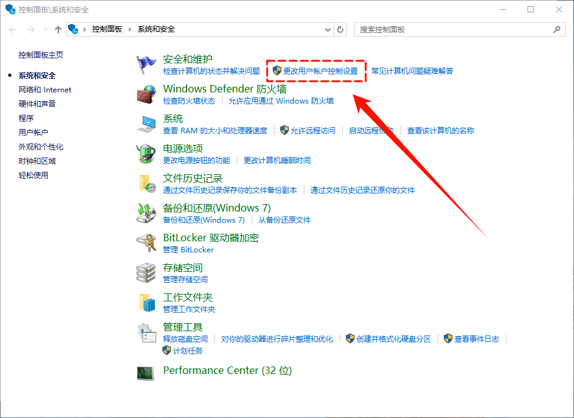Open the Windows Defender 防火墙 heading
This screenshot has width=574, height=418.
(x=225, y=89)
